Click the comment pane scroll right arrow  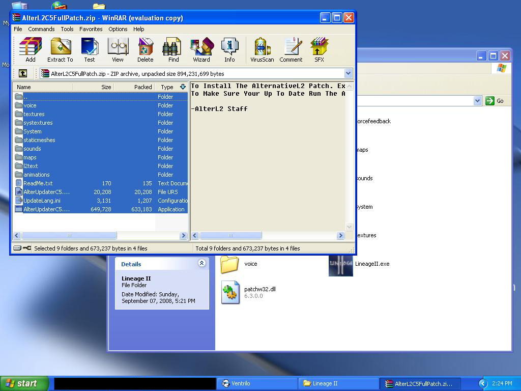(340, 235)
